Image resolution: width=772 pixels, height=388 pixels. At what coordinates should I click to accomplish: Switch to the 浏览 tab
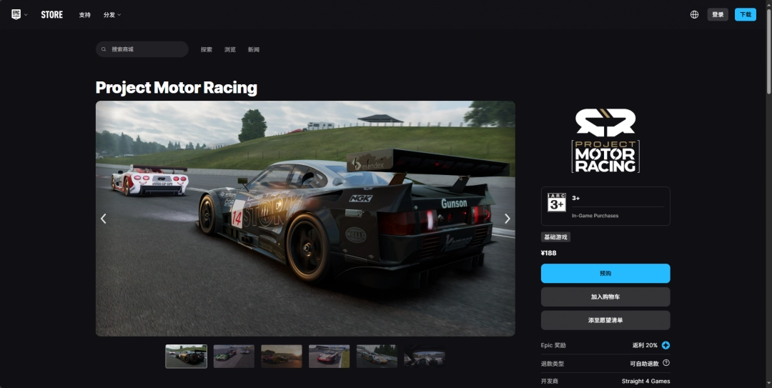230,49
